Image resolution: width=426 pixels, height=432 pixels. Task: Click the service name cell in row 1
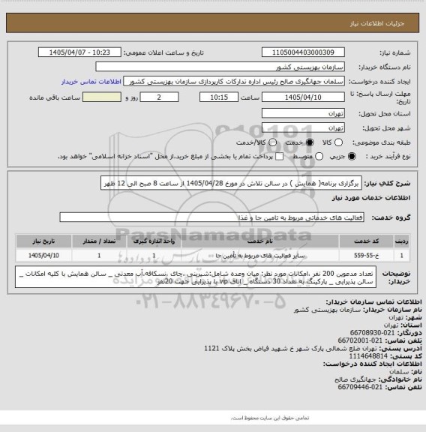(x=260, y=256)
